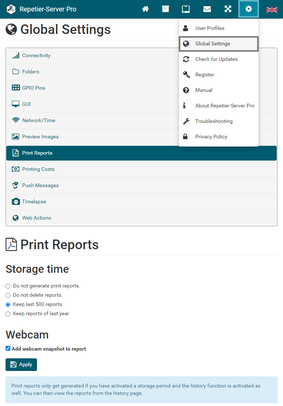Open the Register menu entry

pos(219,75)
